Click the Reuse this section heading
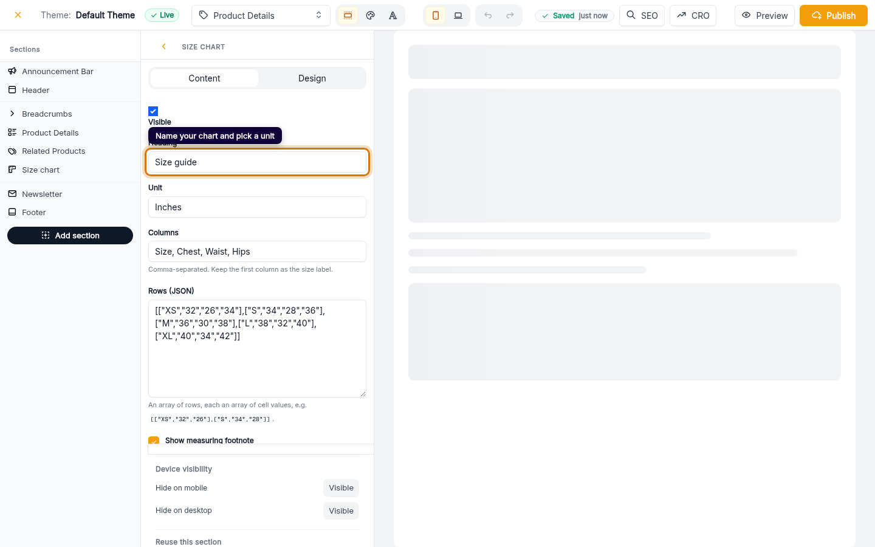The height and width of the screenshot is (547, 875). (x=188, y=542)
